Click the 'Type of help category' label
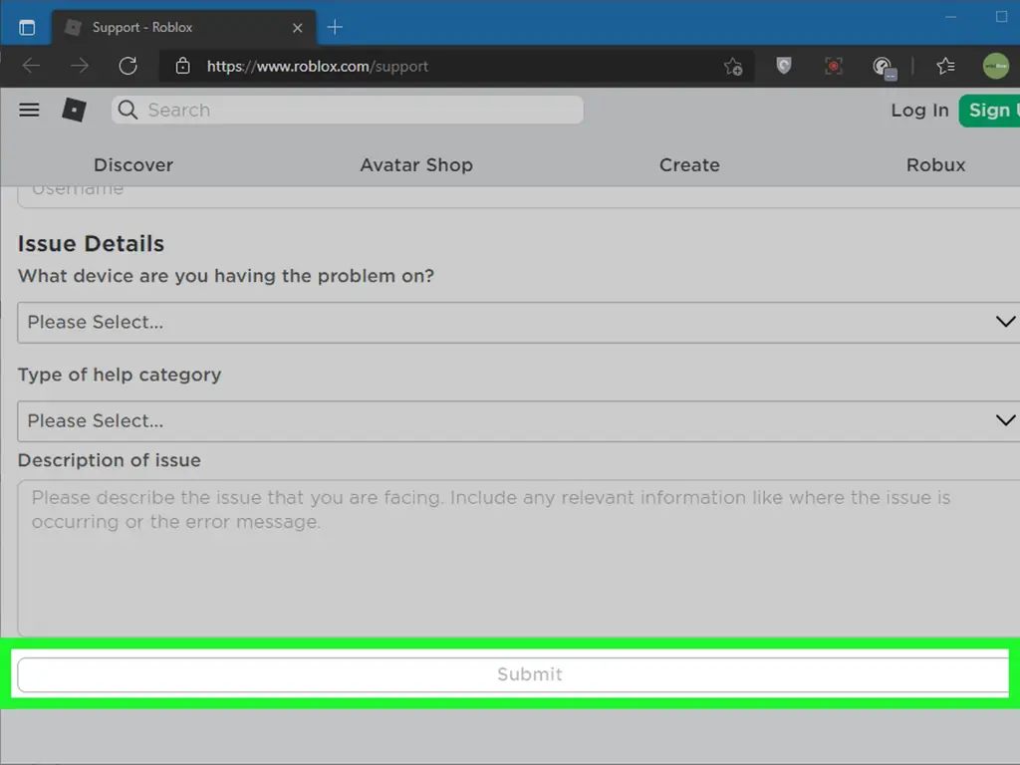Screen dimensions: 1020x765 pyautogui.click(x=120, y=375)
